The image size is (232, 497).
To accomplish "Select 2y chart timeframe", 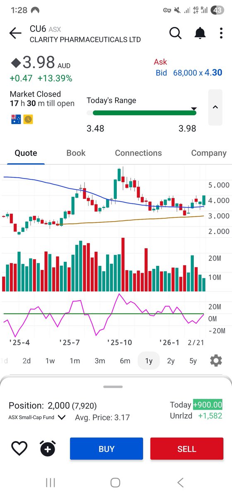I will click(x=171, y=361).
